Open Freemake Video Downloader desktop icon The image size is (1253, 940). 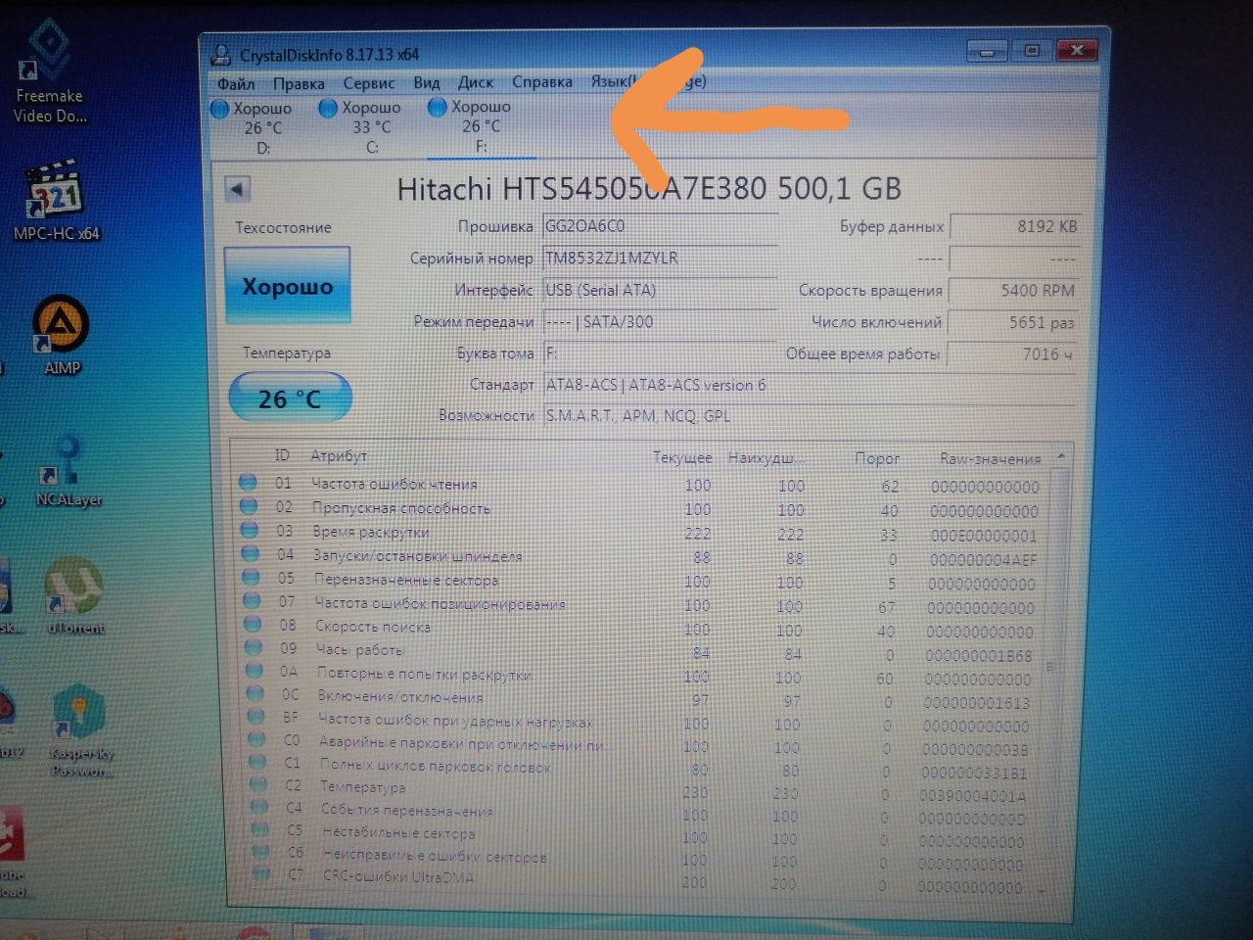point(49,70)
